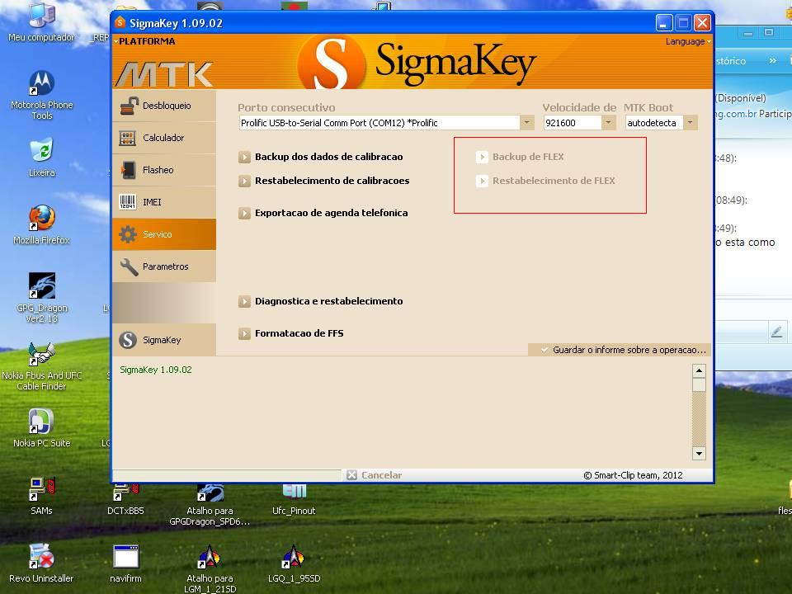Select Motorola Phone Tools desktop icon
Image resolution: width=792 pixels, height=594 pixels.
pyautogui.click(x=42, y=95)
